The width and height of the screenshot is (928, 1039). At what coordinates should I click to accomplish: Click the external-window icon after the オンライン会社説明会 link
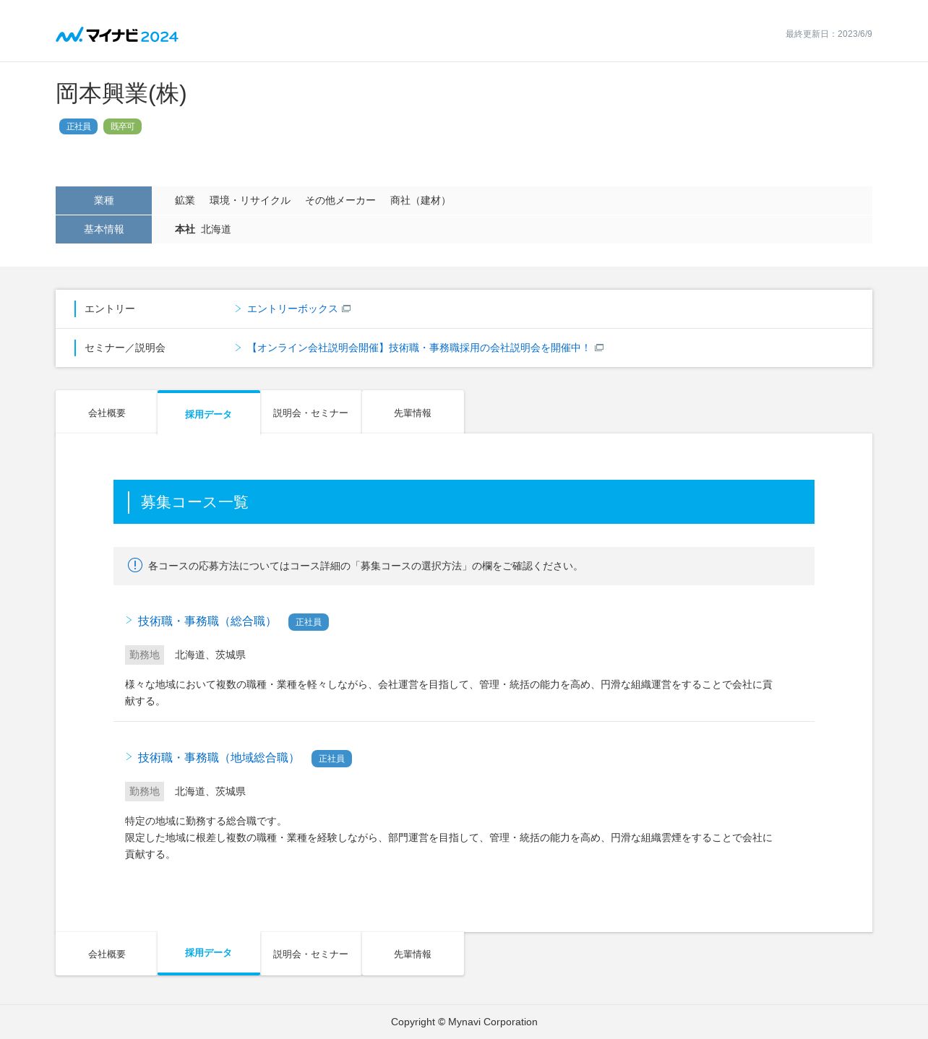coord(599,348)
